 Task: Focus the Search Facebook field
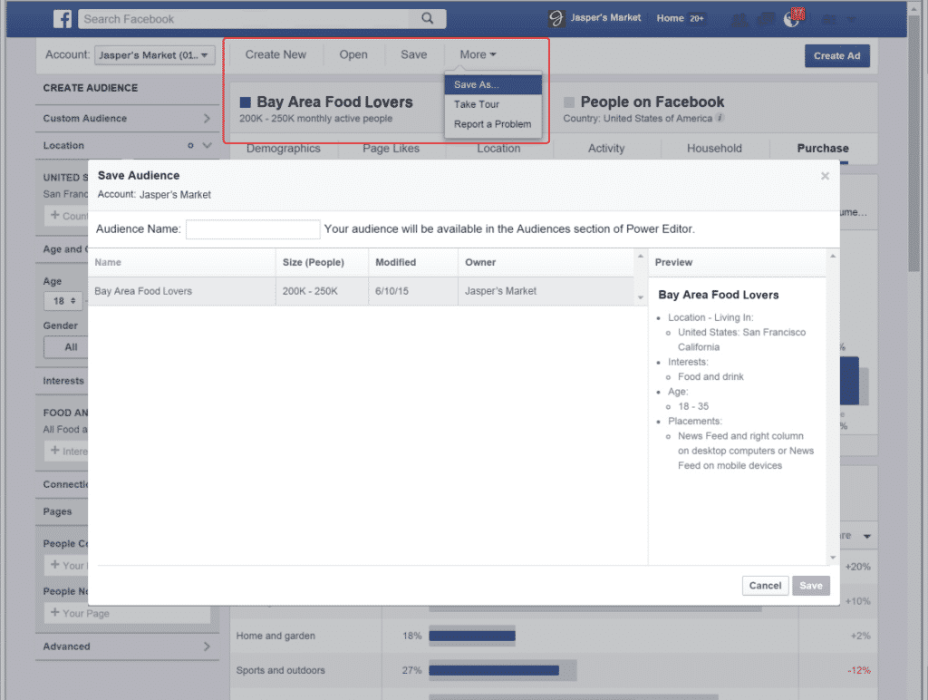pos(245,19)
